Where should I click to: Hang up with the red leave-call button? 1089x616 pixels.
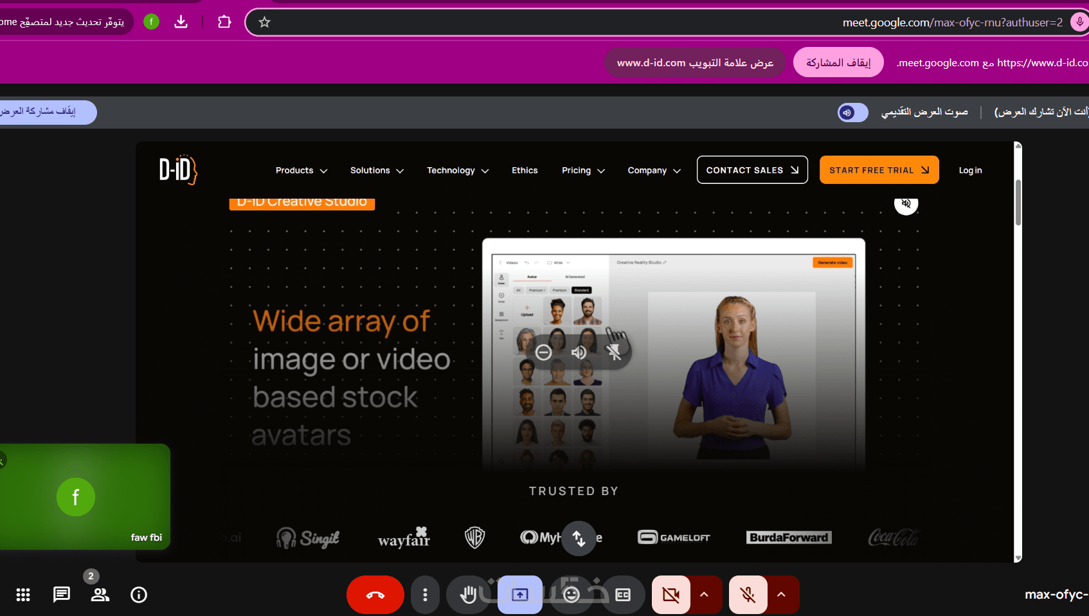coord(375,595)
